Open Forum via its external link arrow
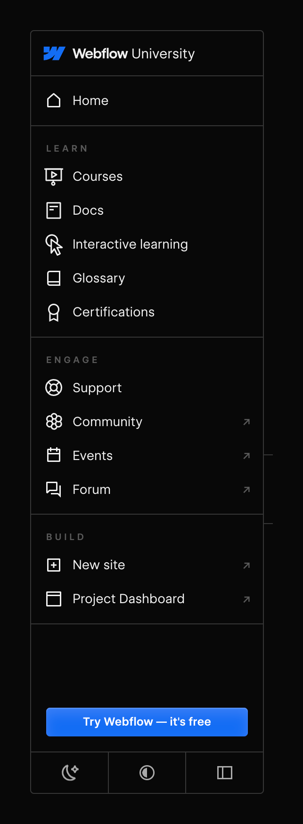Viewport: 303px width, 824px height. (x=246, y=490)
